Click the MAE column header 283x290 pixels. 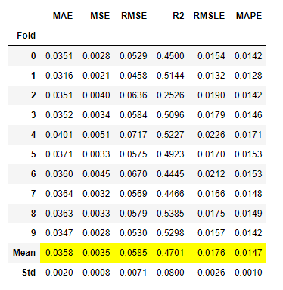[63, 16]
